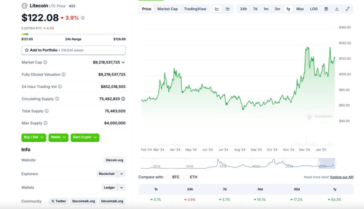Show Fully Diluted Valuation info icon
The height and width of the screenshot is (209, 364).
64,75
